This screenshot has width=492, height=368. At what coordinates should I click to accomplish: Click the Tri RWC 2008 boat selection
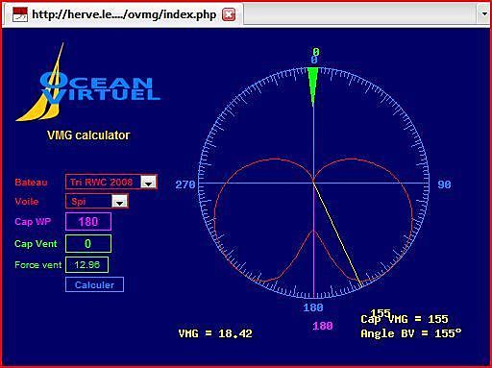(111, 183)
